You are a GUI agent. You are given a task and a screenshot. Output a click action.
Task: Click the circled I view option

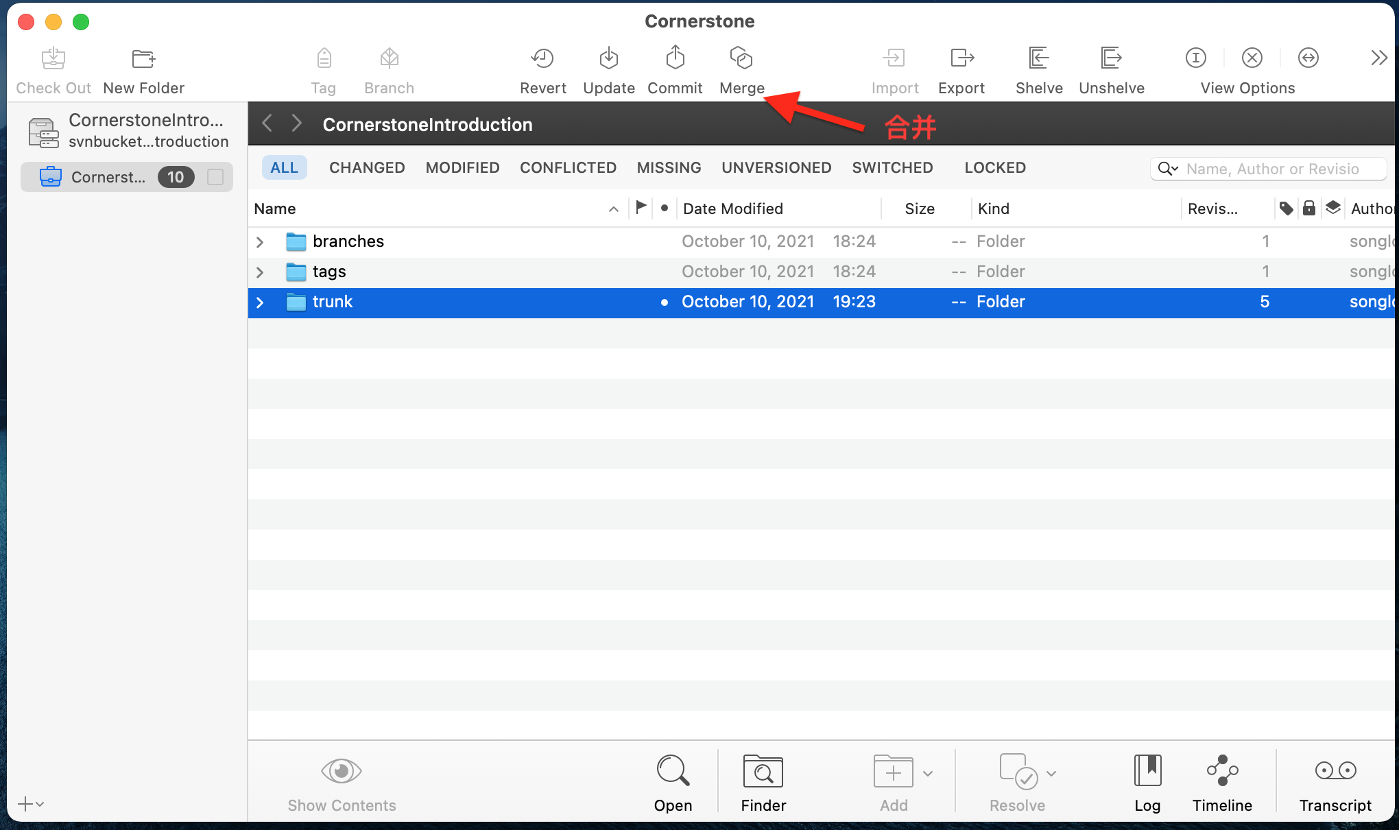tap(1196, 58)
